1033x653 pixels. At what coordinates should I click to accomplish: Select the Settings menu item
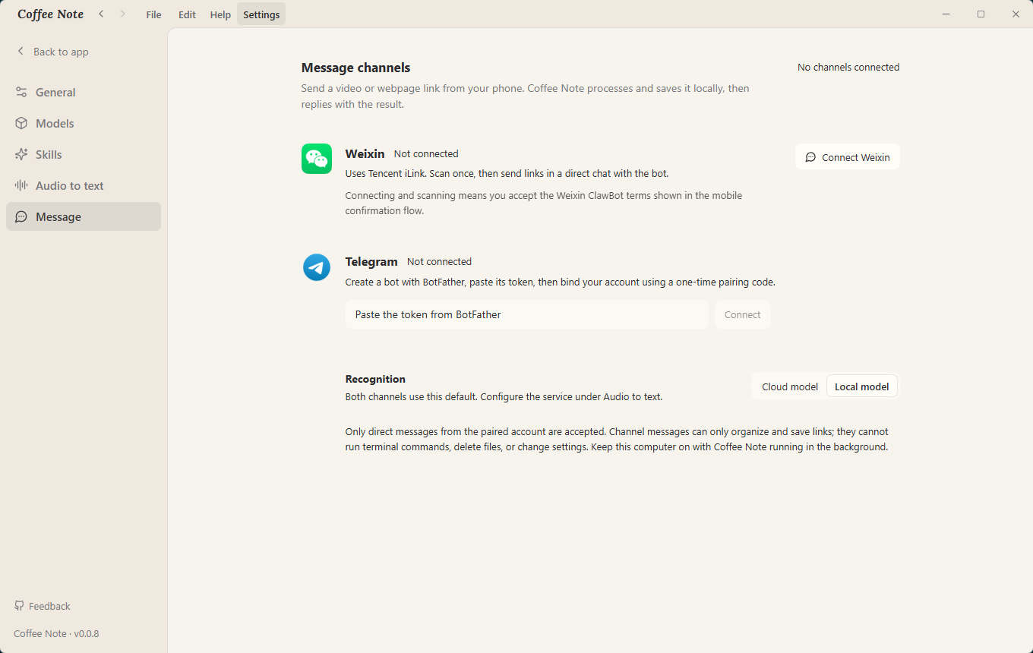tap(261, 14)
